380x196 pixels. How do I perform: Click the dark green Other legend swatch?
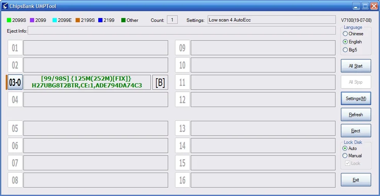pos(123,20)
